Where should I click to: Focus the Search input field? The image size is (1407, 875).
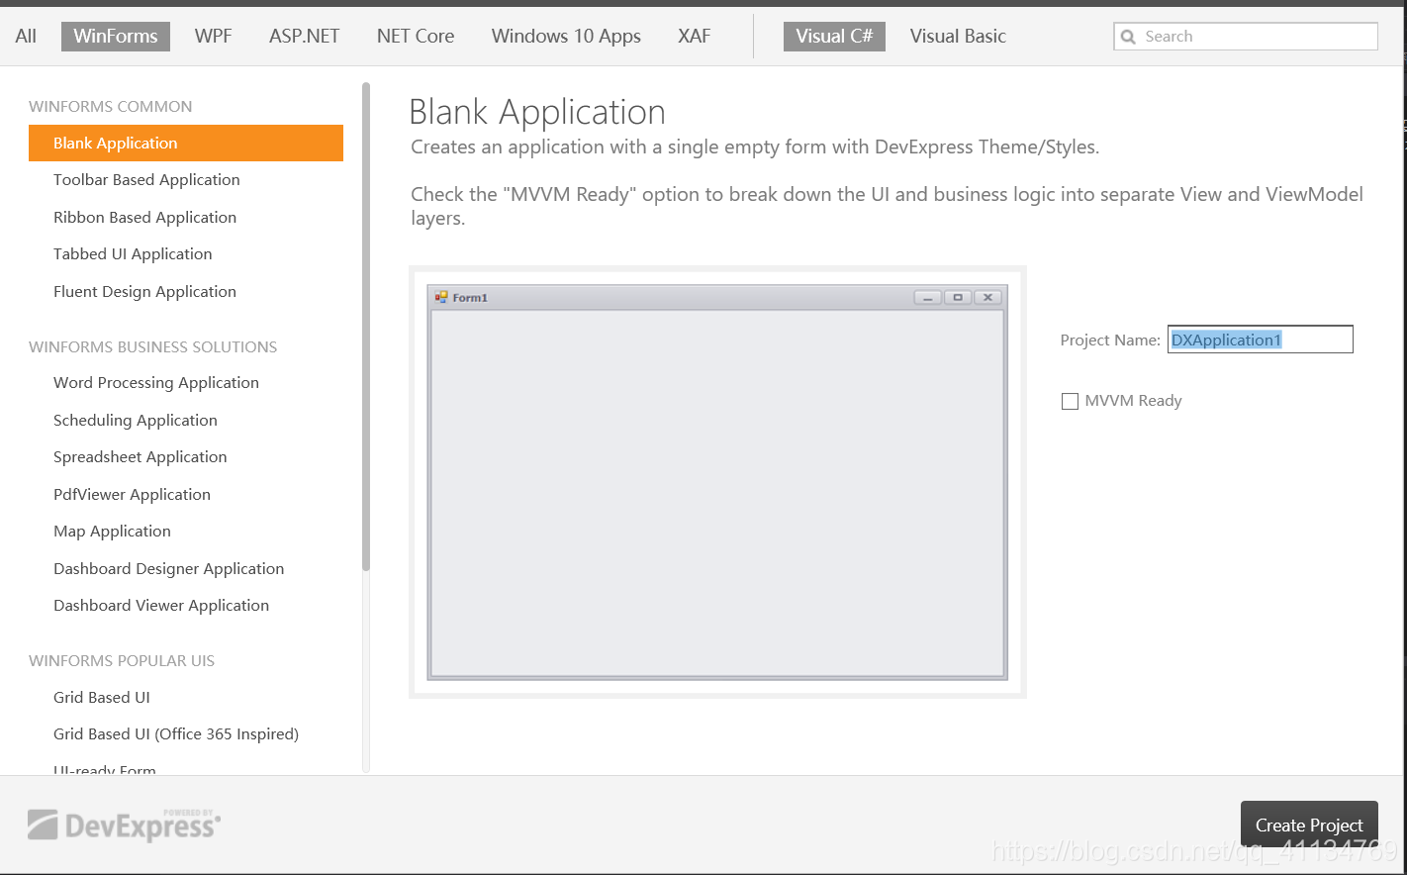pos(1246,37)
